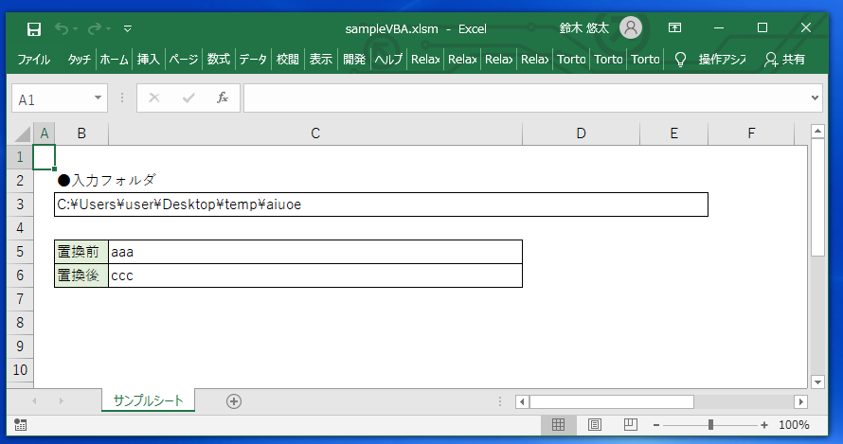Redo the last undone action
Screen dimensions: 843x444
click(x=95, y=29)
